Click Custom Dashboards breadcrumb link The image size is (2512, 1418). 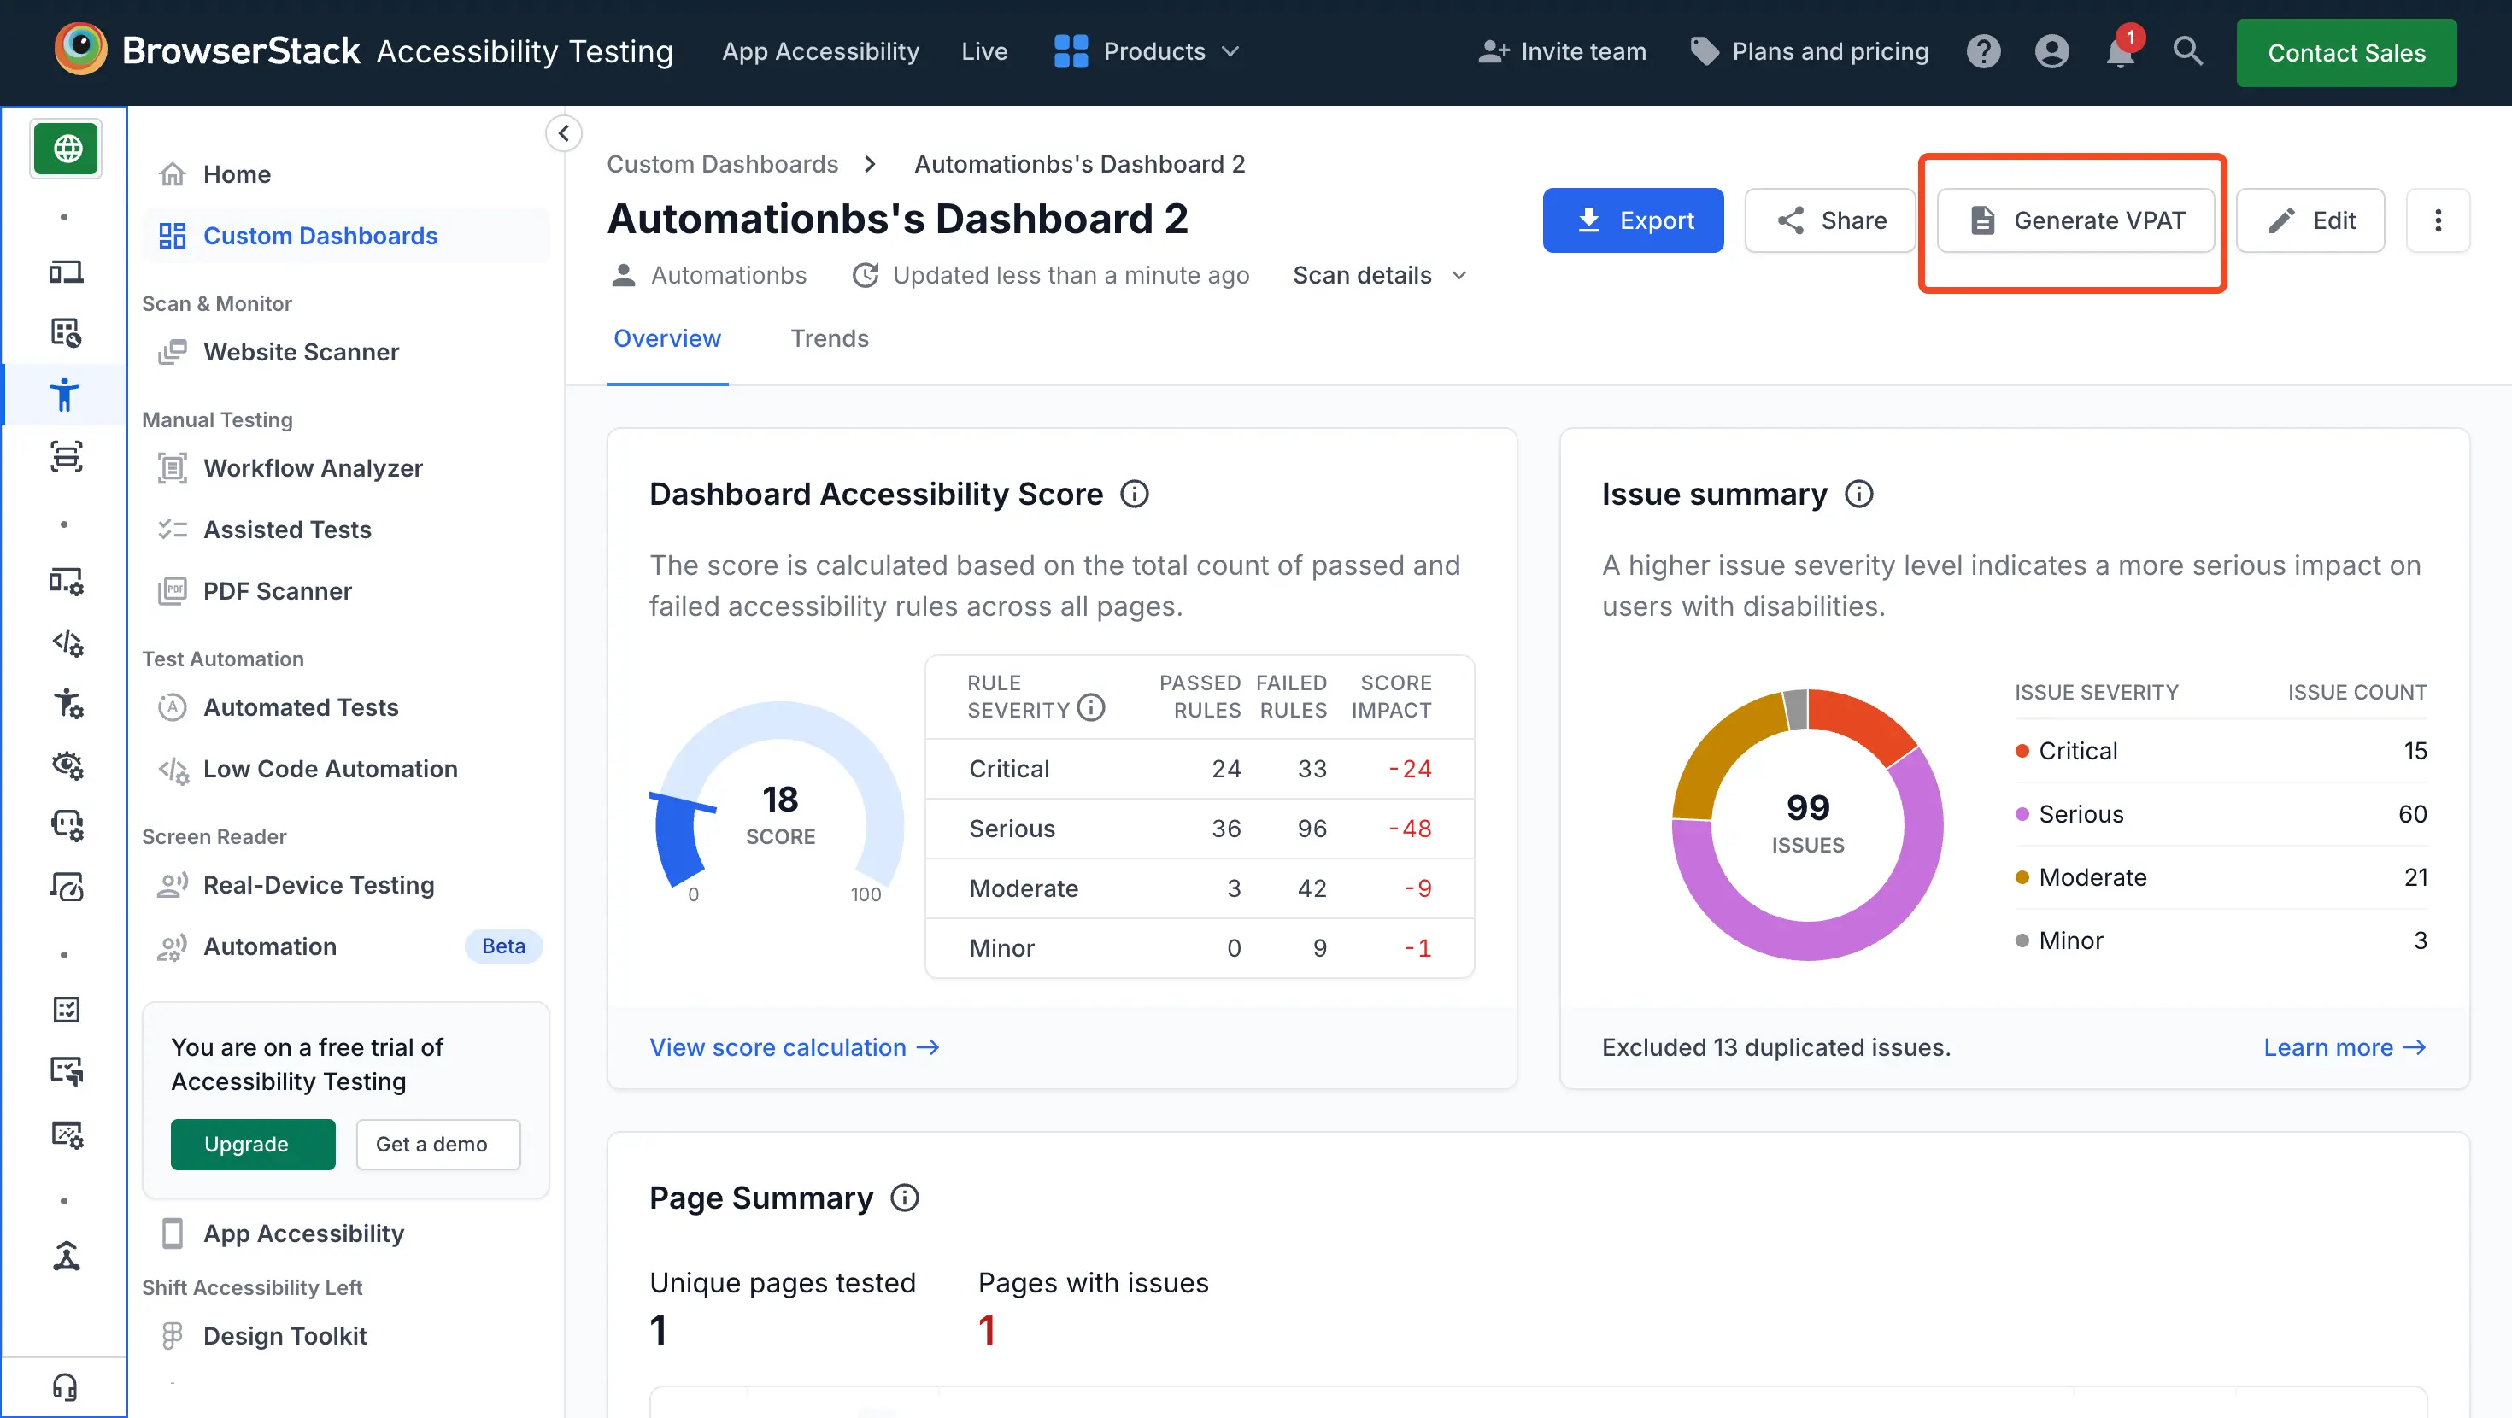click(722, 164)
